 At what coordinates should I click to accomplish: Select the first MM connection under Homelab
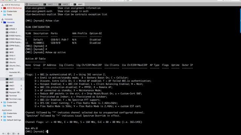[x=11, y=26]
